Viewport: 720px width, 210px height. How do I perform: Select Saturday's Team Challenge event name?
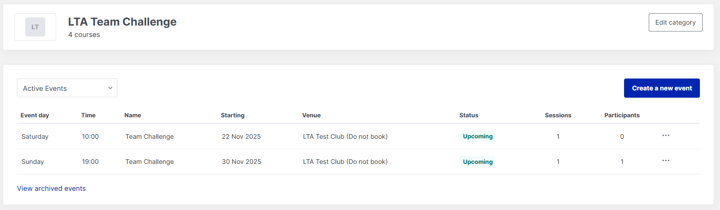149,136
